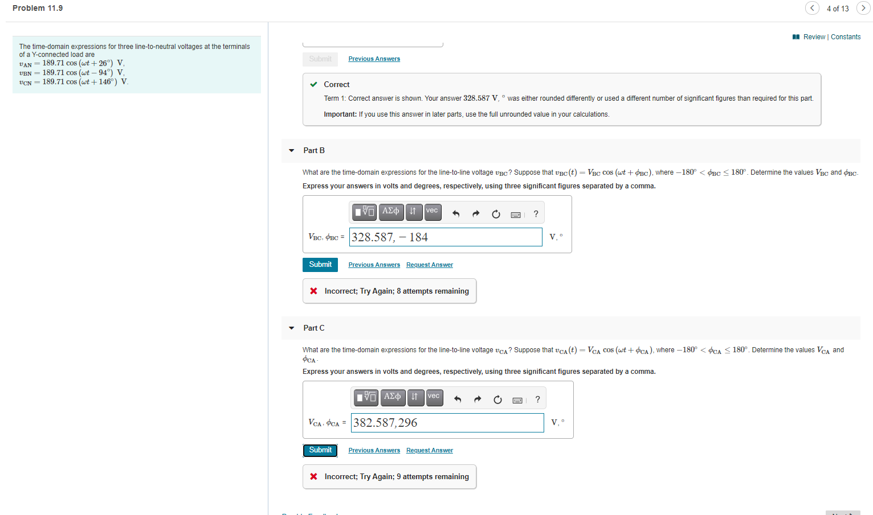This screenshot has width=873, height=515.
Task: Submit the Part C answer
Action: click(x=320, y=450)
